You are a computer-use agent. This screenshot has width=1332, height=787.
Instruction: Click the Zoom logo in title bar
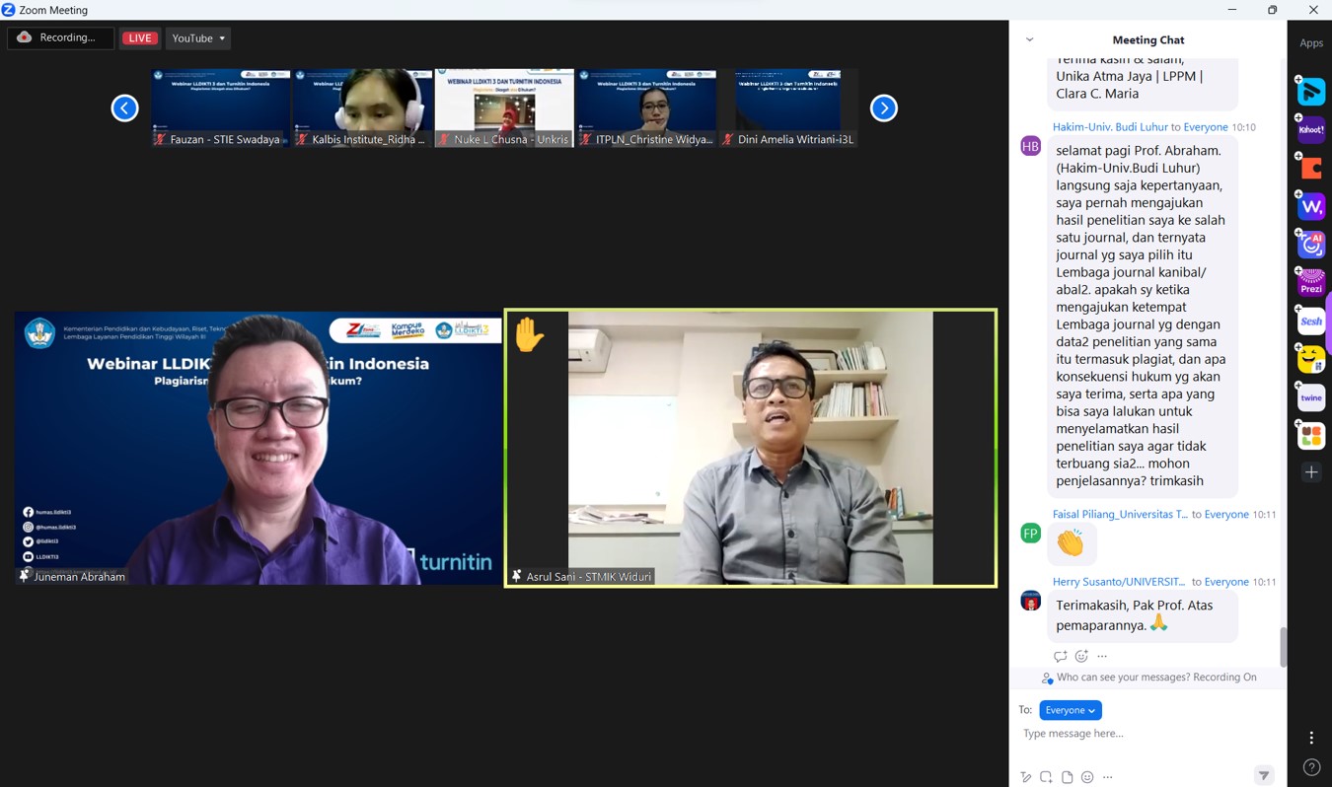9,10
